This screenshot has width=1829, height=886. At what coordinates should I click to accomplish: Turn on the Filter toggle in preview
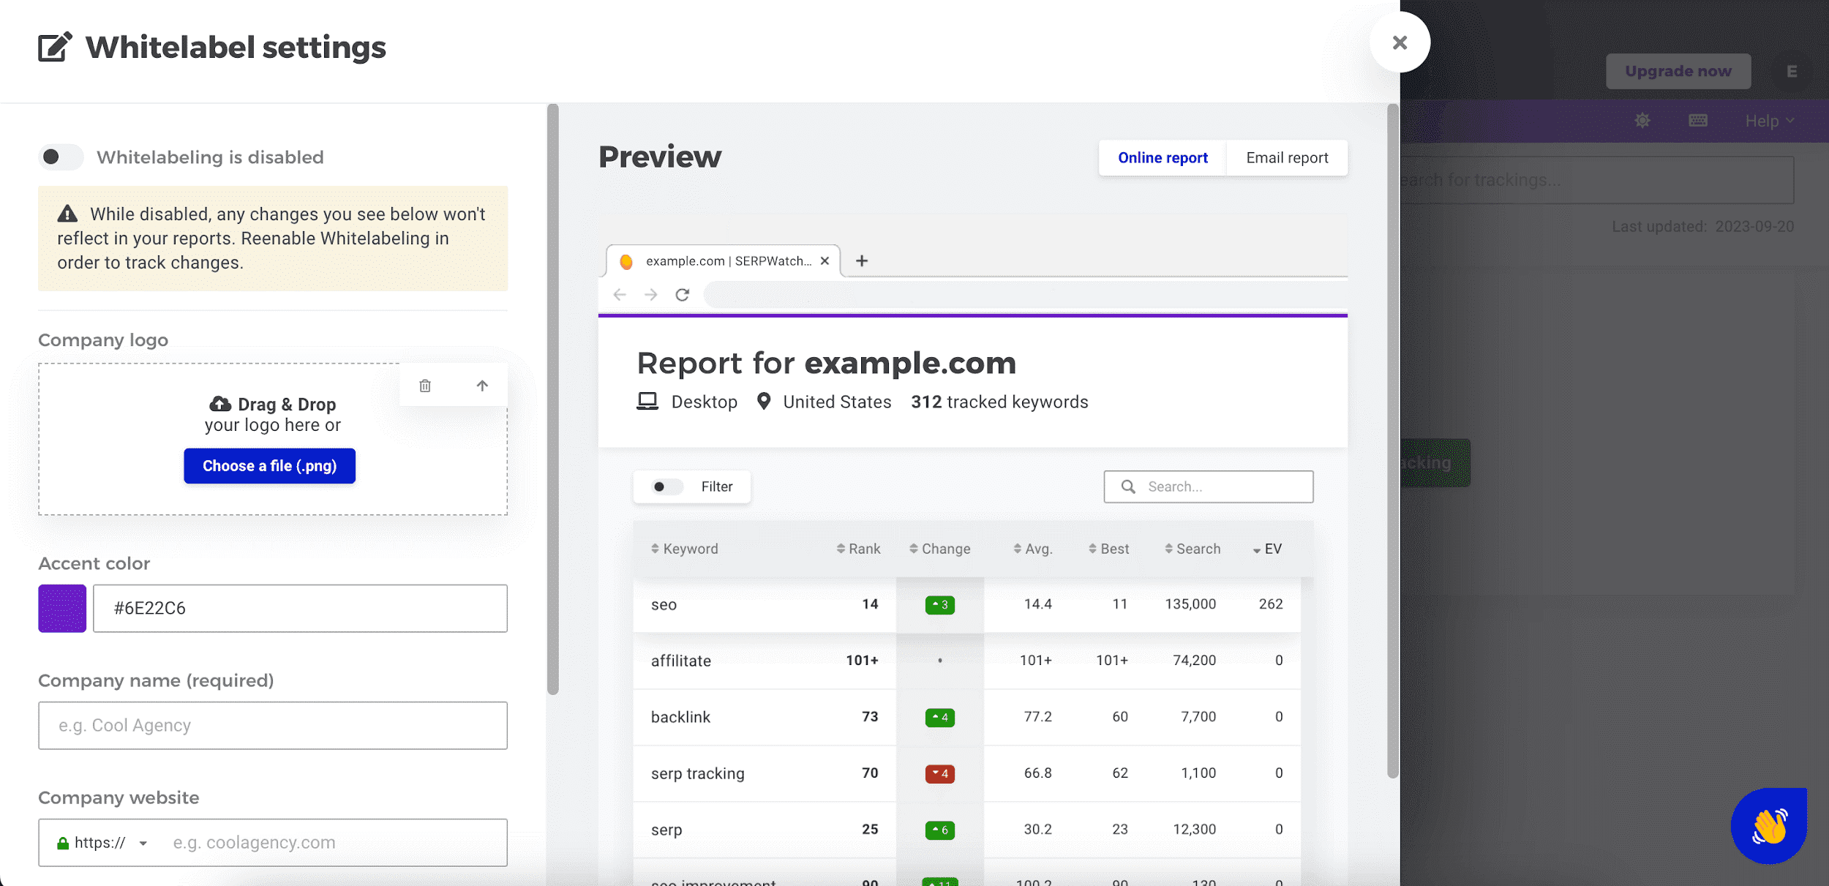coord(667,487)
